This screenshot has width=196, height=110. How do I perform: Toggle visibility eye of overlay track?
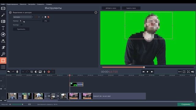(1, 89)
